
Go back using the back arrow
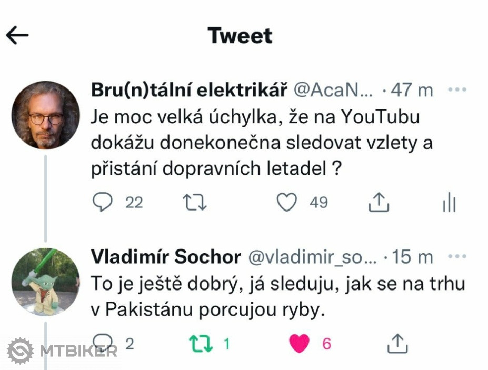[x=17, y=35]
